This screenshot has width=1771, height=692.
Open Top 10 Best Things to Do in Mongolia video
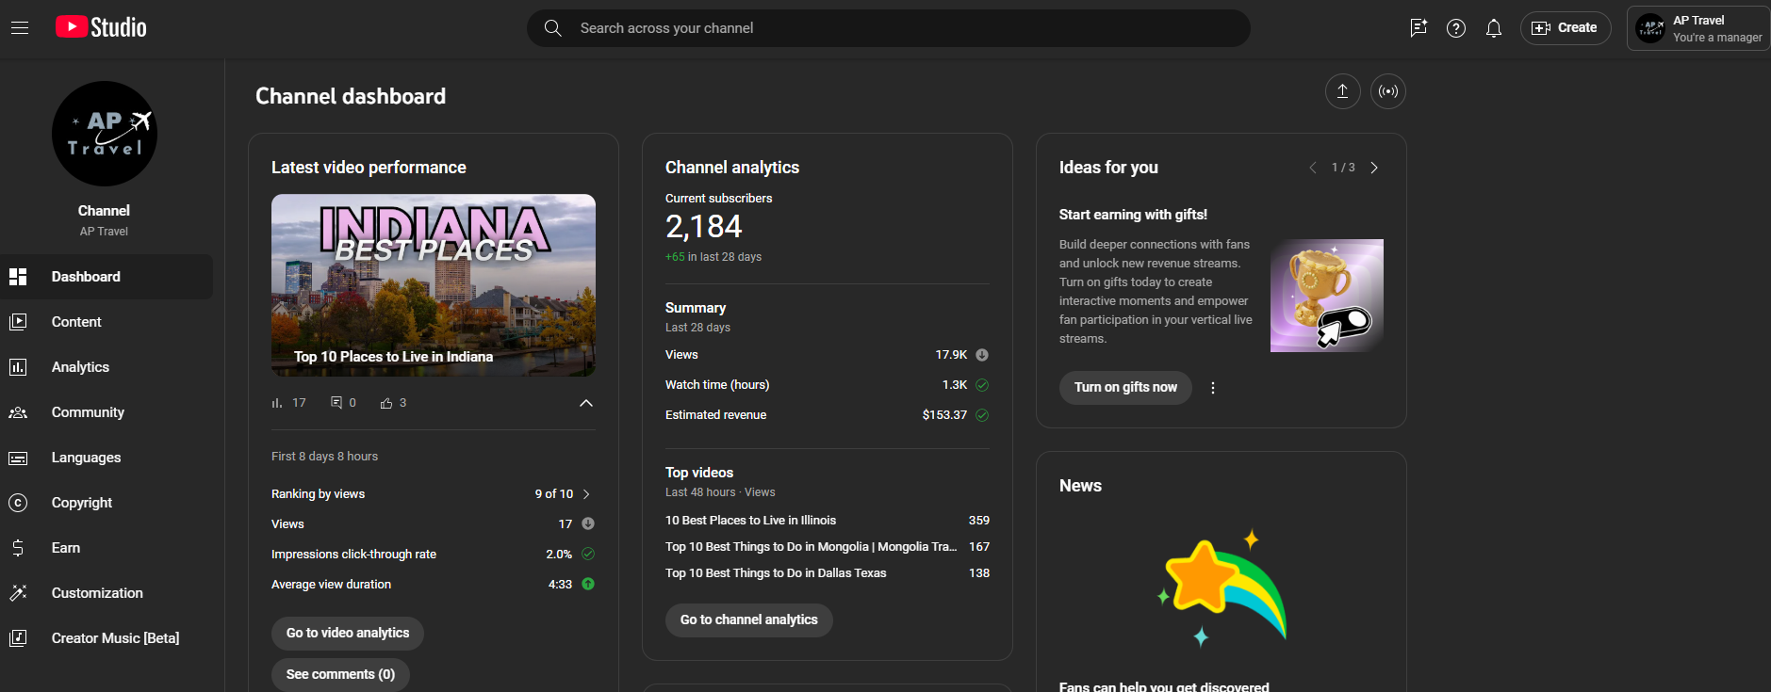pos(811,547)
